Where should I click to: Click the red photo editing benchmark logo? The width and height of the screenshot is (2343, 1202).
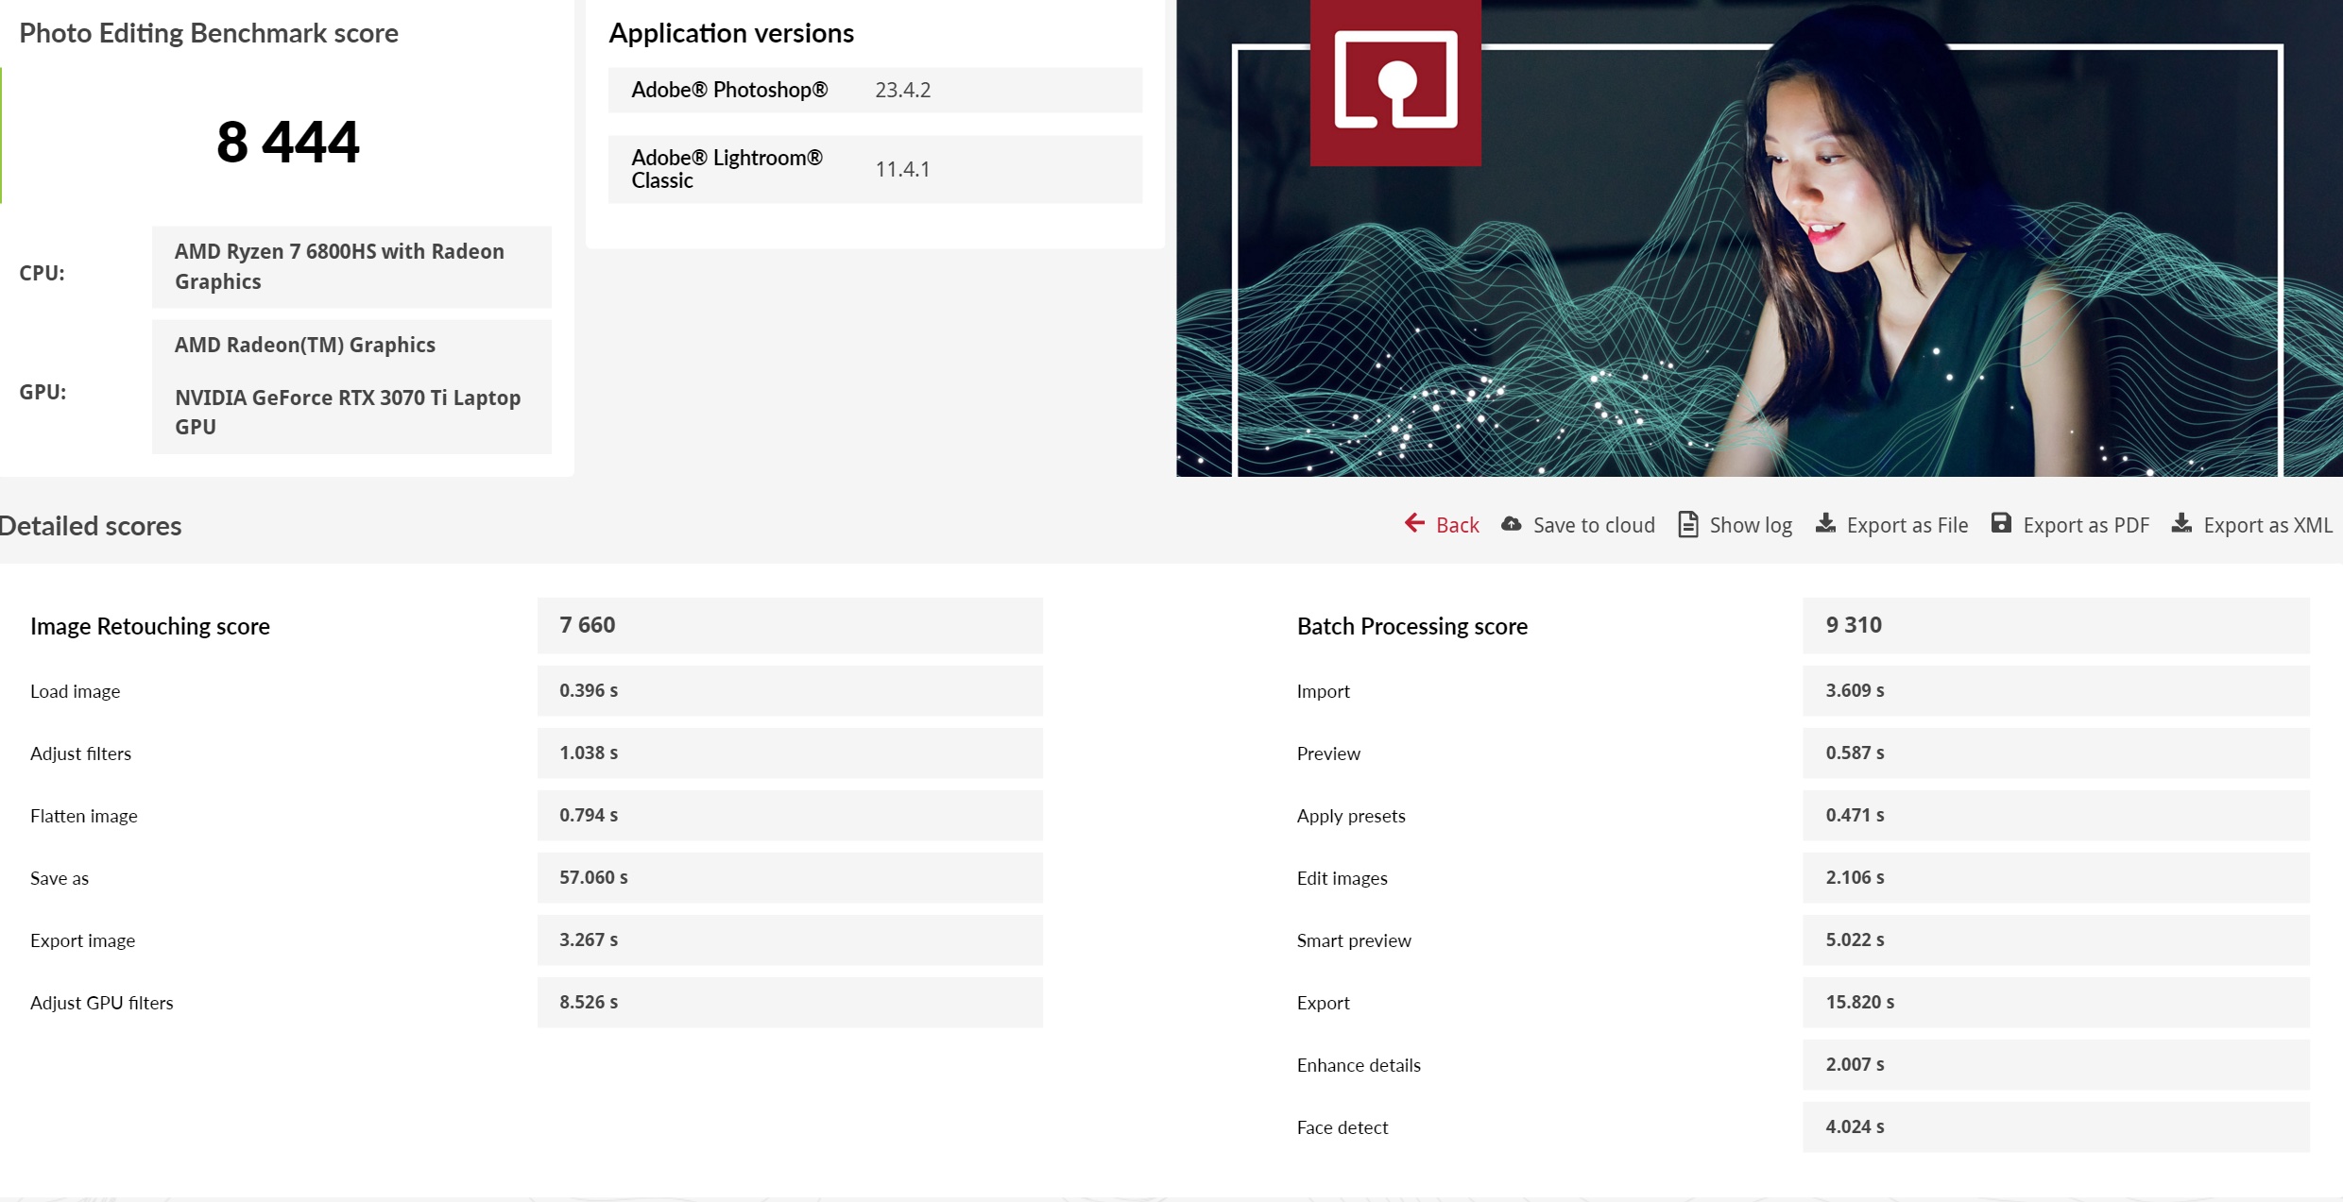[1395, 82]
